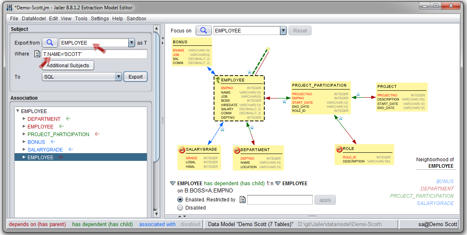Open the Sandbox menu
This screenshot has height=235, width=467.
click(x=136, y=19)
